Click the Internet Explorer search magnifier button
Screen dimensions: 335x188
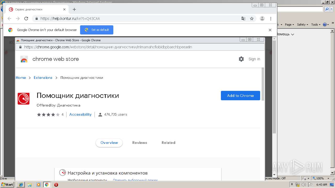pyautogui.click(x=327, y=9)
